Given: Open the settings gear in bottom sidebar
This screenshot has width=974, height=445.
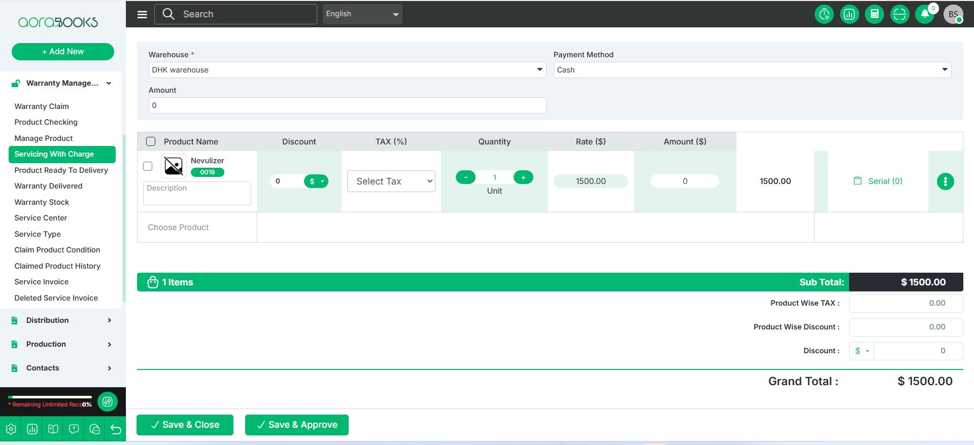Looking at the screenshot, I should 11,429.
